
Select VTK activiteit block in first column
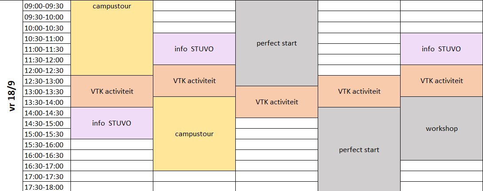112,92
